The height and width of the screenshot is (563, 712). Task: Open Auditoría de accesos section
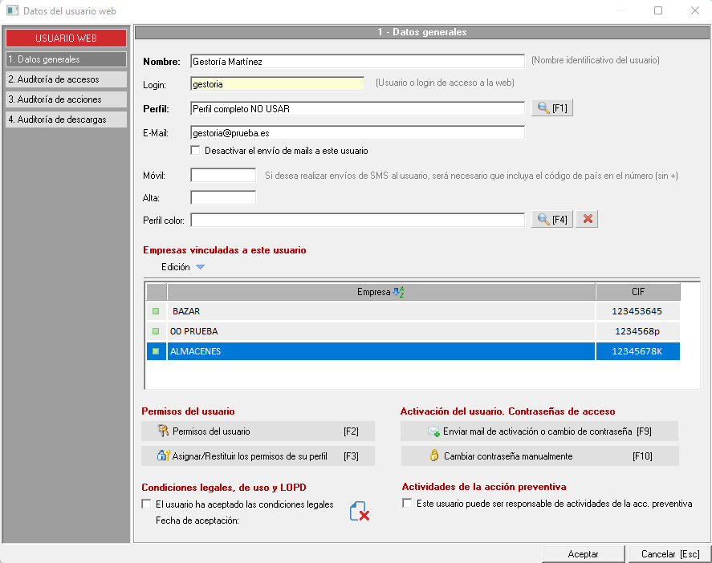coord(66,79)
